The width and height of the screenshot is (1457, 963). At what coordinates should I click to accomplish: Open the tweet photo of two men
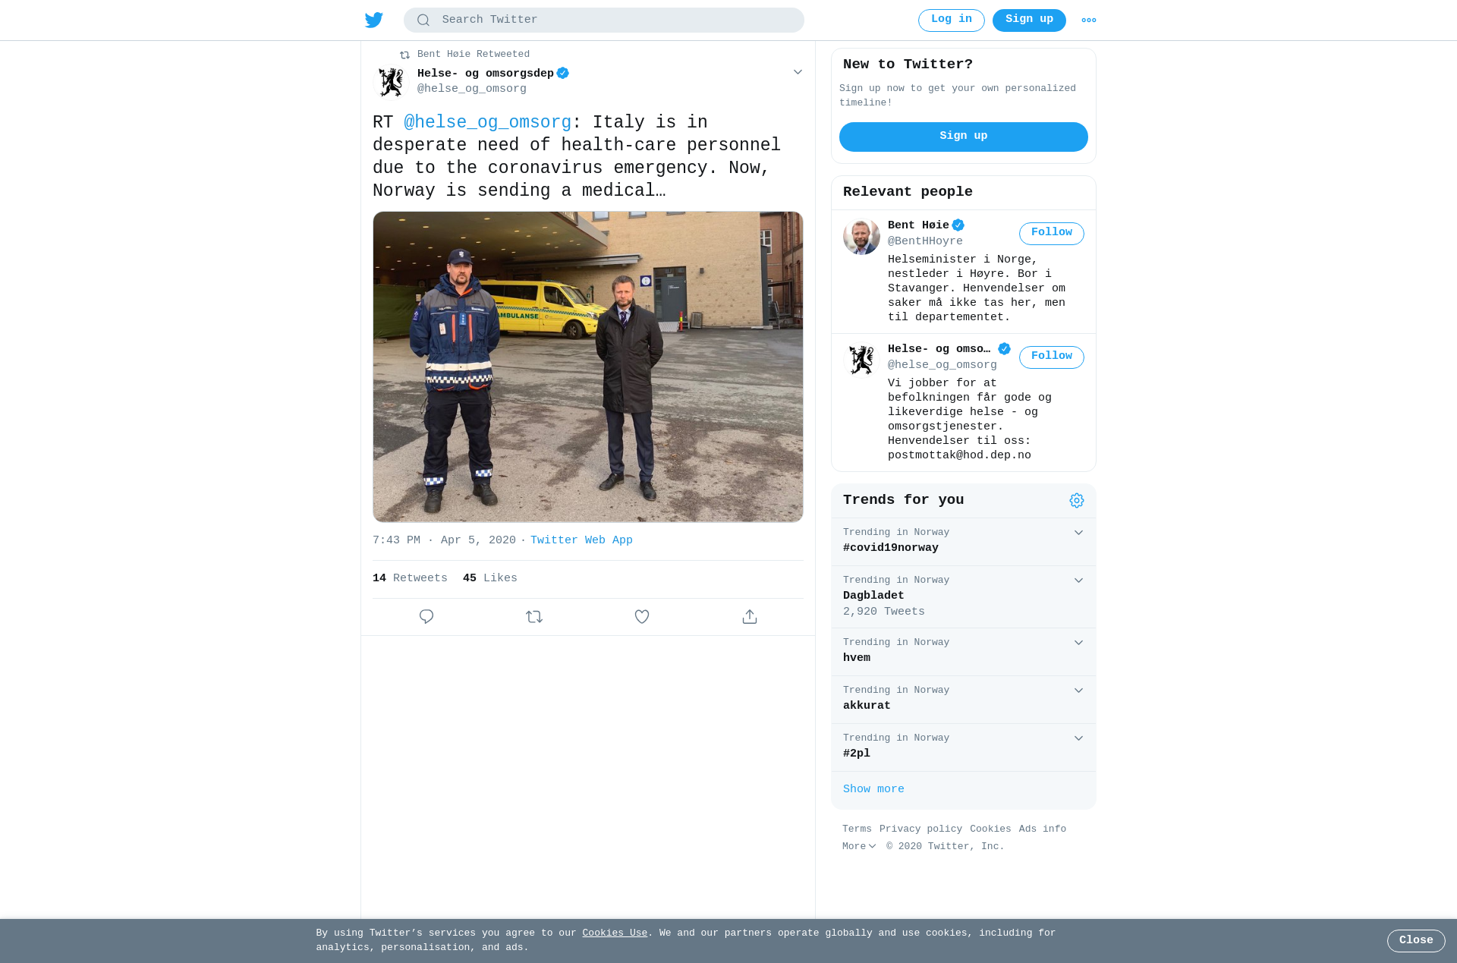(588, 367)
